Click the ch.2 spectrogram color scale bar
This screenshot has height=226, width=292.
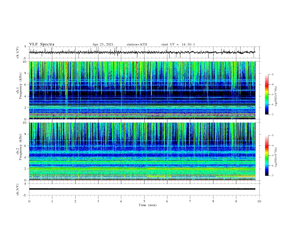point(267,155)
